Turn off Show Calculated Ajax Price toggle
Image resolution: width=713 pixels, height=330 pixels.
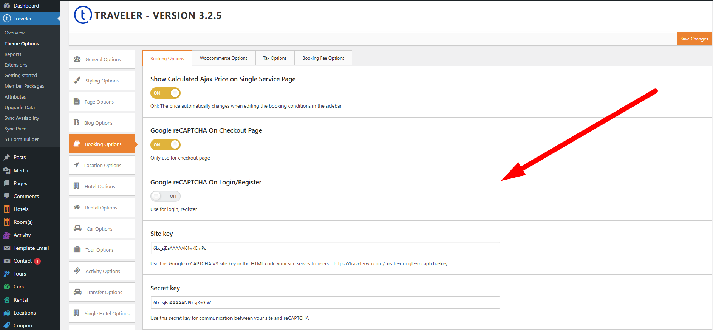165,93
